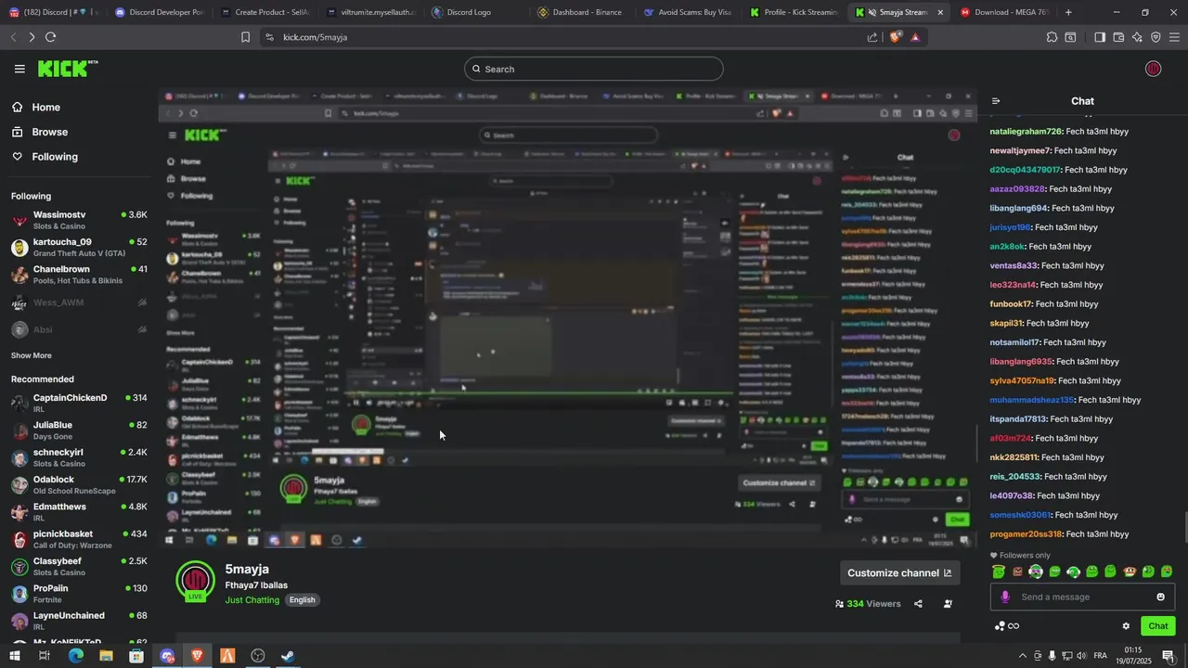The image size is (1188, 668).
Task: Open the taskbar volume control
Action: pyautogui.click(x=1082, y=656)
